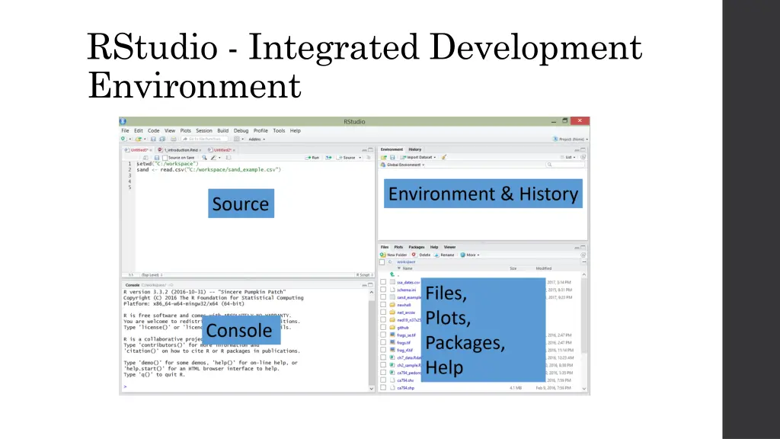Viewport: 780px width, 439px height.
Task: Check the box for frags.tif
Action: pos(383,342)
